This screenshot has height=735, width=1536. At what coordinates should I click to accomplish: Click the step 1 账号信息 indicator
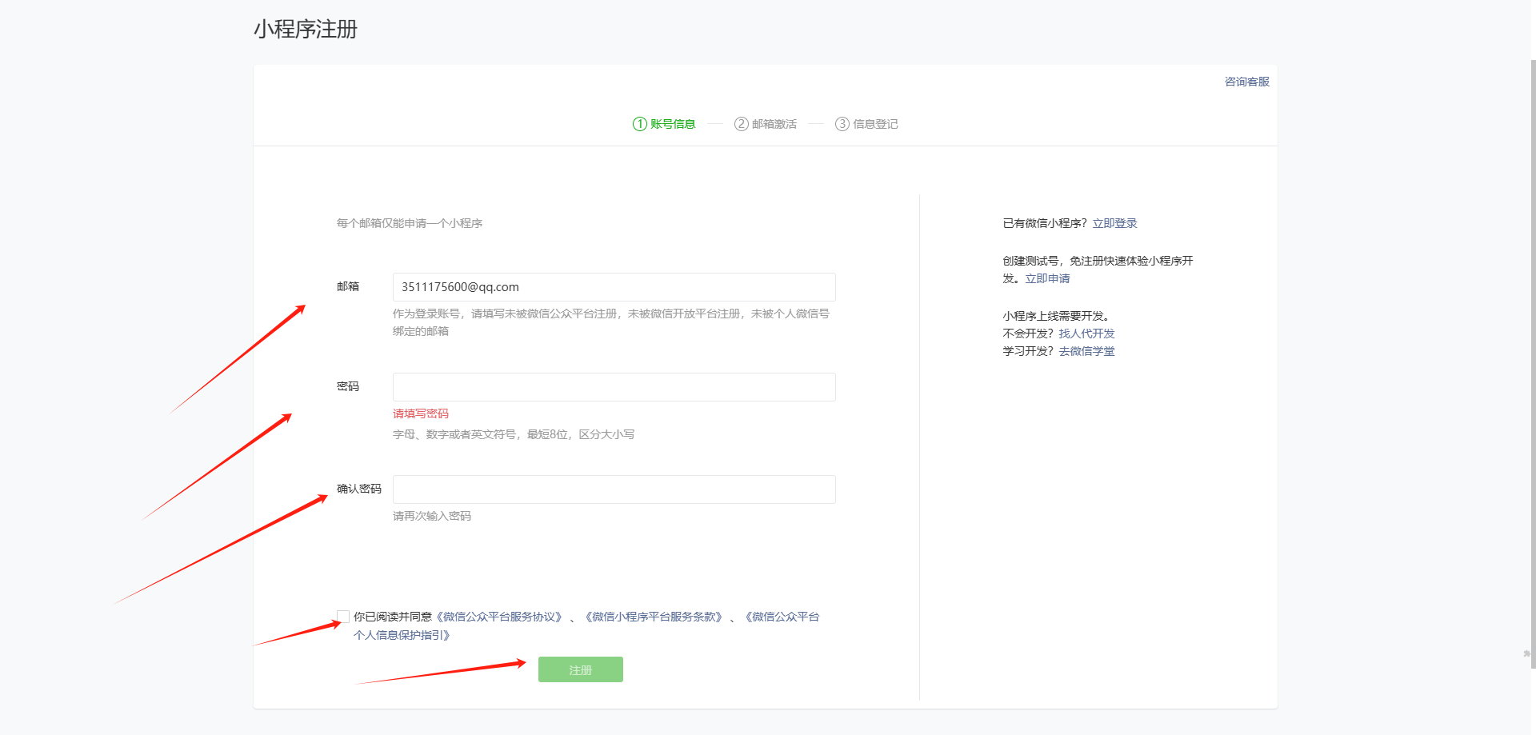click(x=664, y=124)
